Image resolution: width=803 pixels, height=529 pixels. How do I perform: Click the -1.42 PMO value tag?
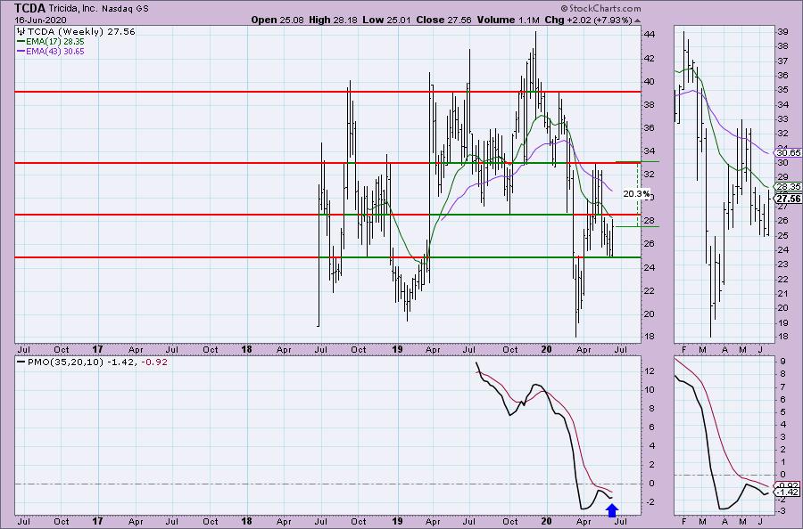coord(788,492)
